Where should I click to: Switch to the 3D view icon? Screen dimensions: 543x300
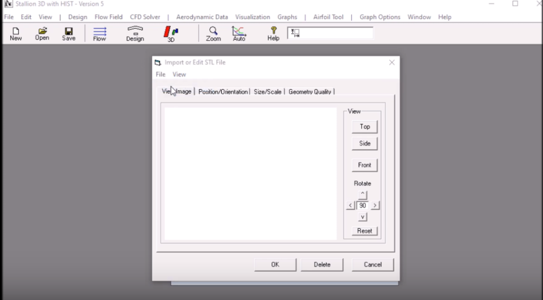click(x=171, y=34)
